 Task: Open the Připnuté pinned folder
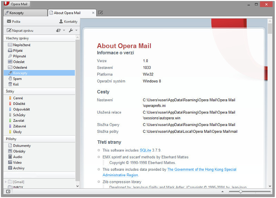pyautogui.click(x=39, y=56)
